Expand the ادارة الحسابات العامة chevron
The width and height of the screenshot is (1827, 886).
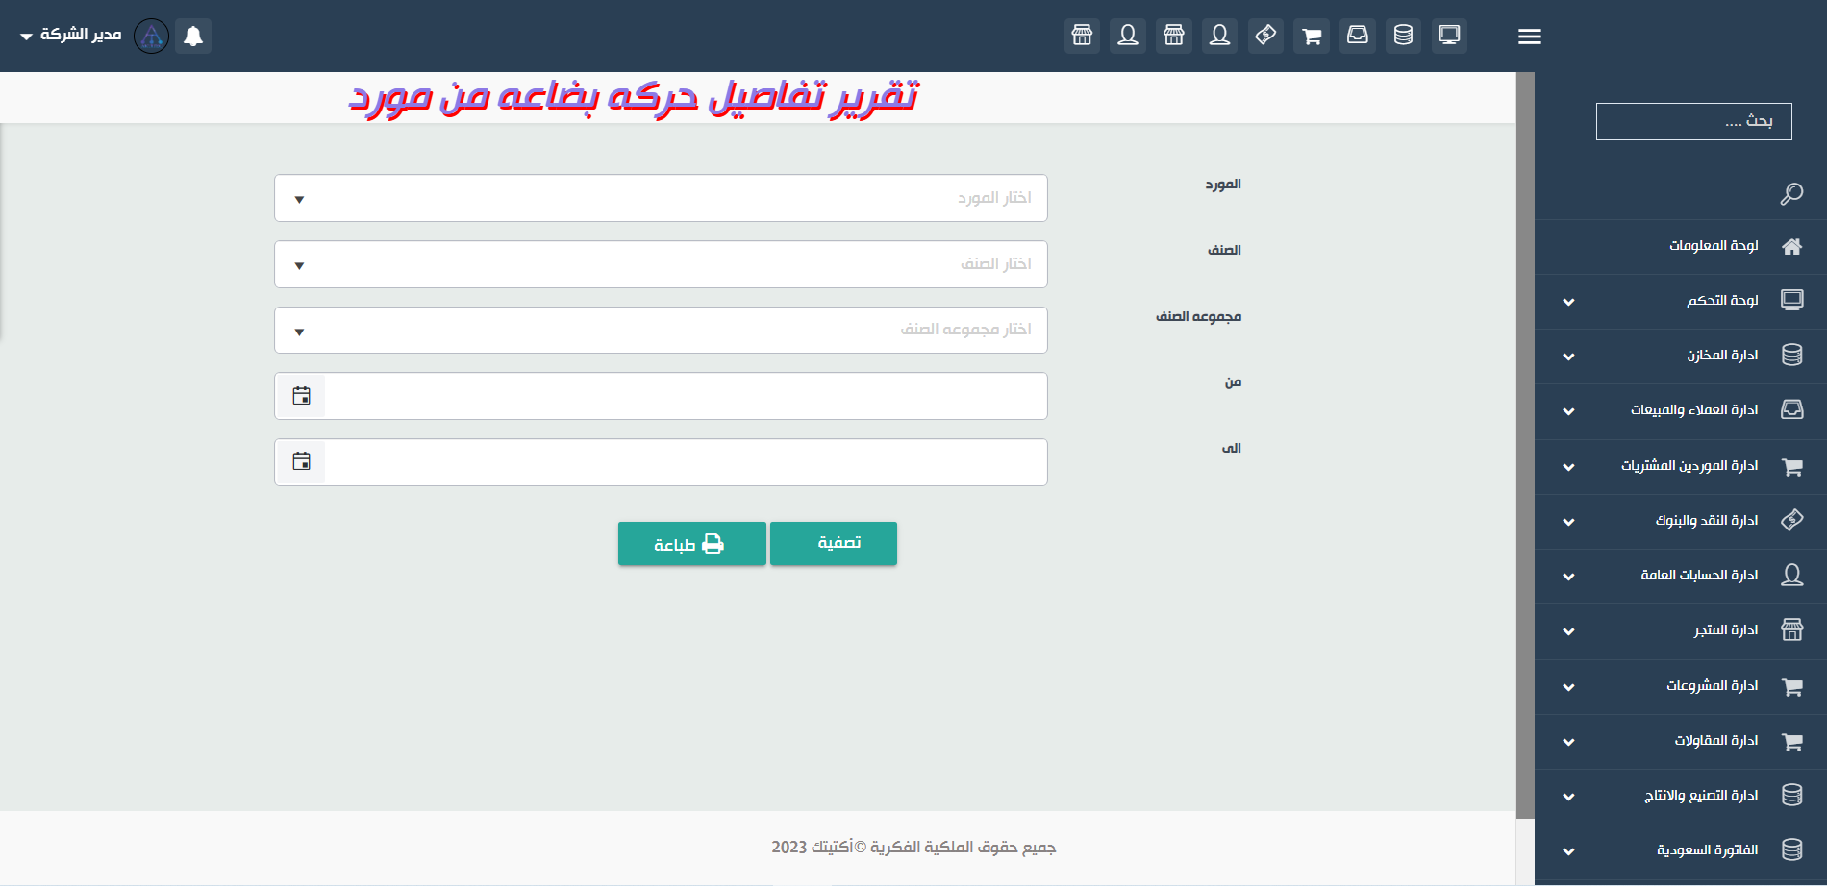[1568, 577]
